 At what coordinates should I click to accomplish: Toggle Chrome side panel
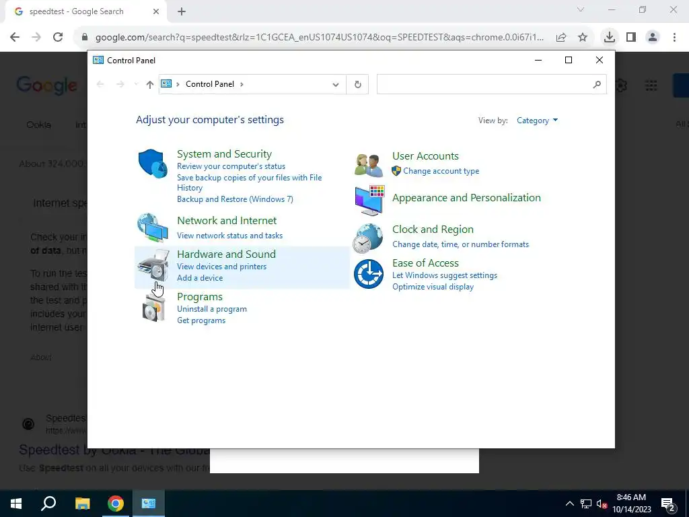pyautogui.click(x=631, y=37)
